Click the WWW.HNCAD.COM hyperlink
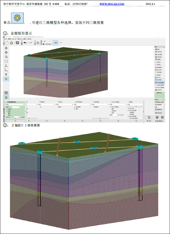This screenshot has height=234, width=170. point(112,4)
